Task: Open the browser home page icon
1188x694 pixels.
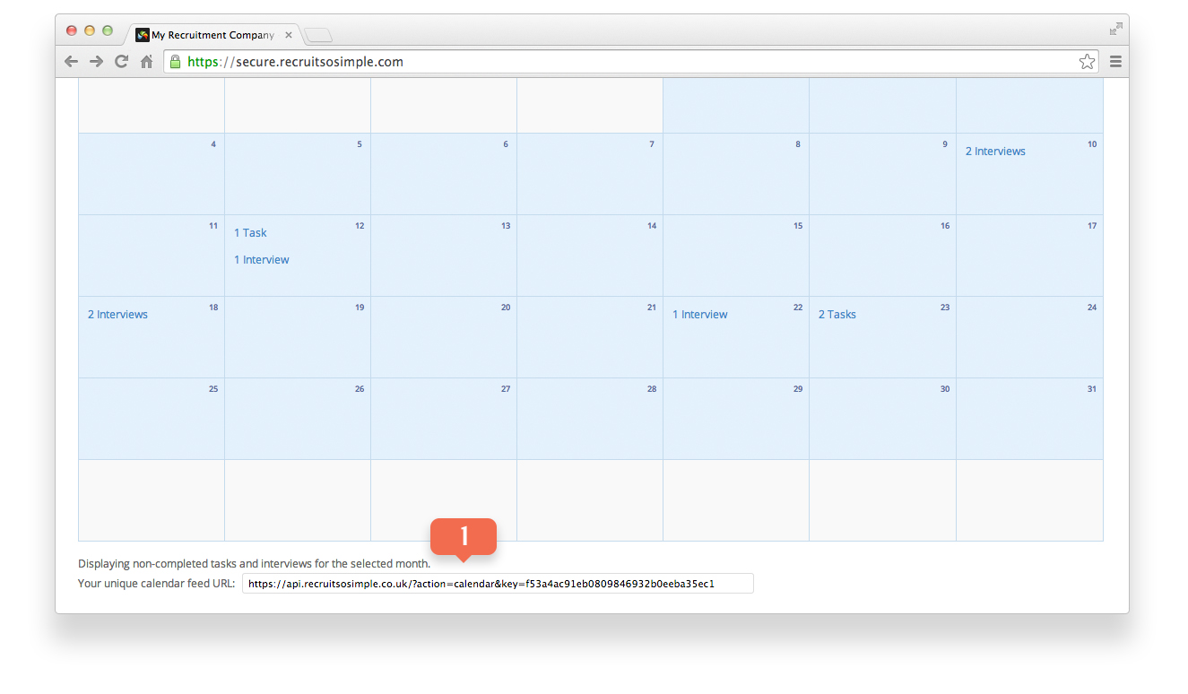Action: pos(146,62)
